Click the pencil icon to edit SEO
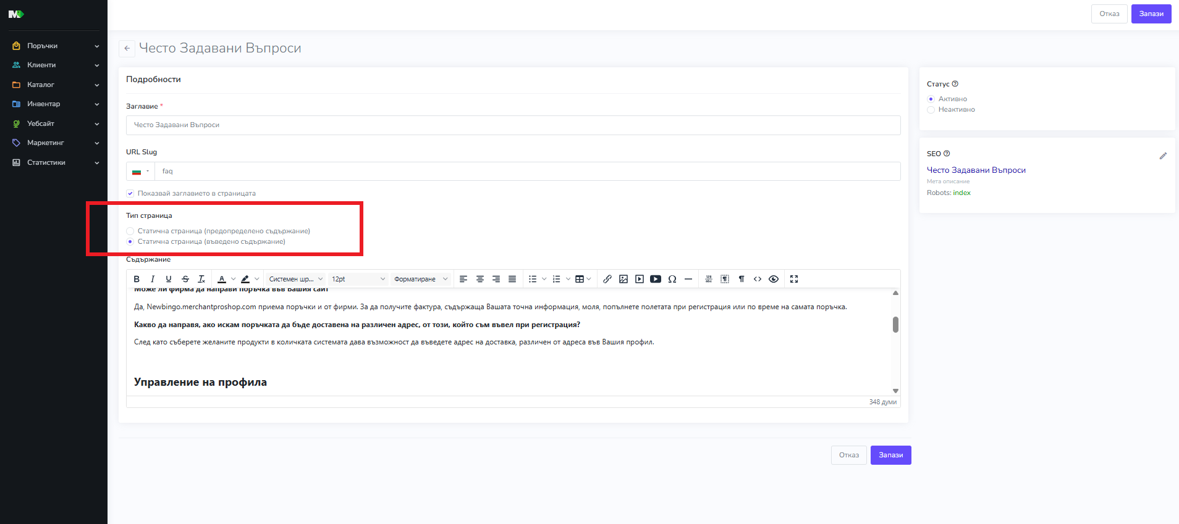This screenshot has width=1179, height=524. (x=1163, y=156)
